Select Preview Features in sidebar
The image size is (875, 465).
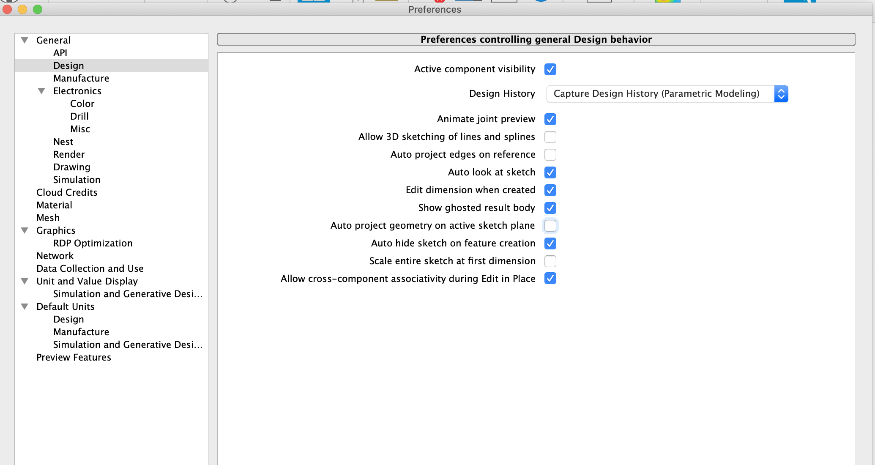(74, 357)
